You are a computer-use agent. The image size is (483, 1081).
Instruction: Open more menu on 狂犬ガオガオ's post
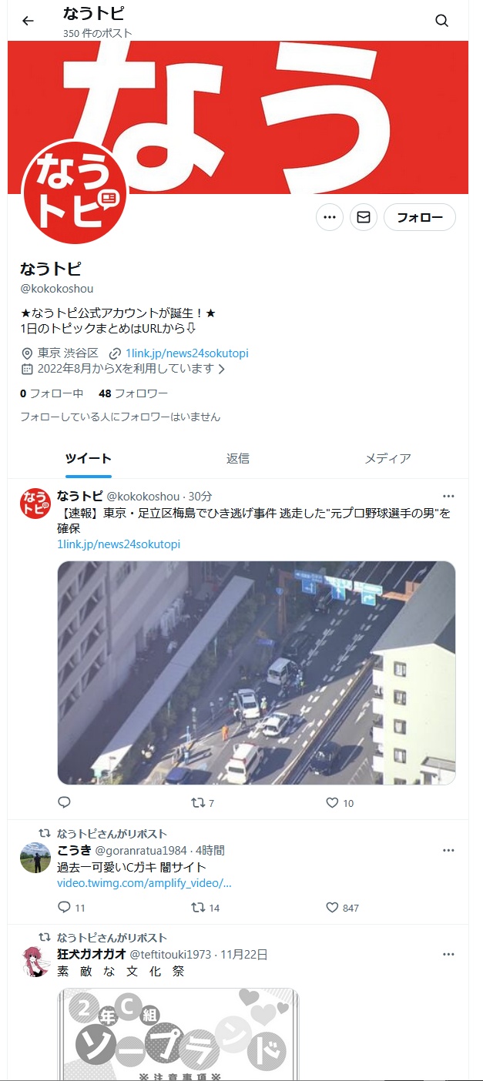(x=448, y=954)
